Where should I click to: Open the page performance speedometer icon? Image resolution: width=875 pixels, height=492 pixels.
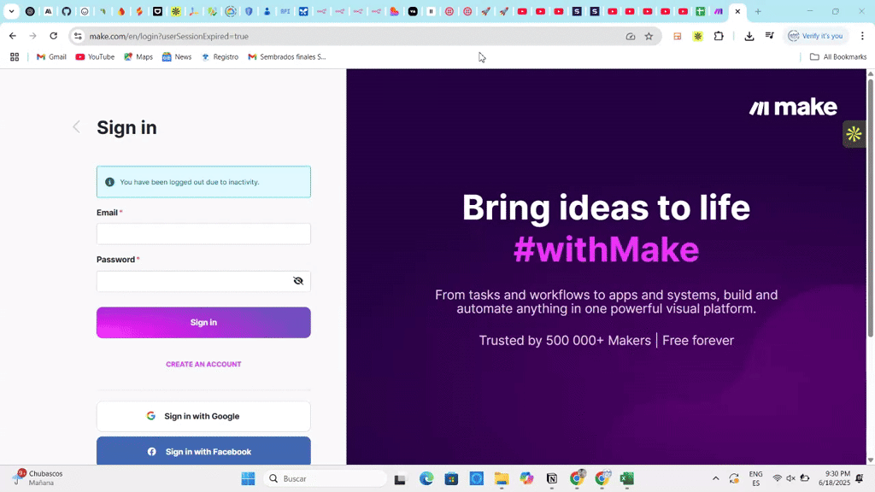(x=631, y=36)
